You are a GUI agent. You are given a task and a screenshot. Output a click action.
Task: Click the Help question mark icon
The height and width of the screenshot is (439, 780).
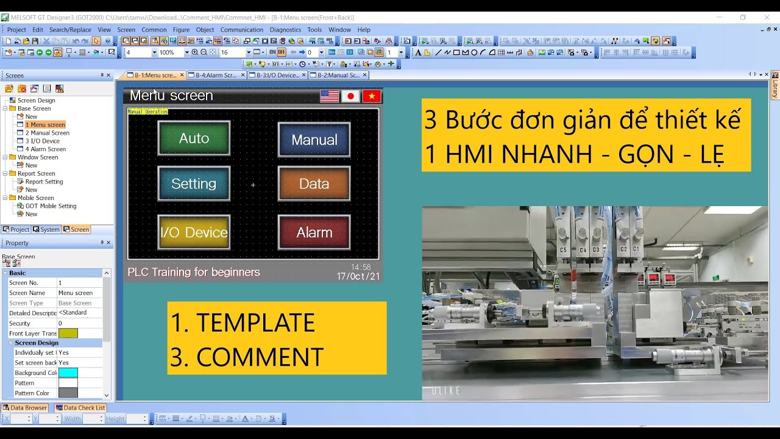[107, 41]
